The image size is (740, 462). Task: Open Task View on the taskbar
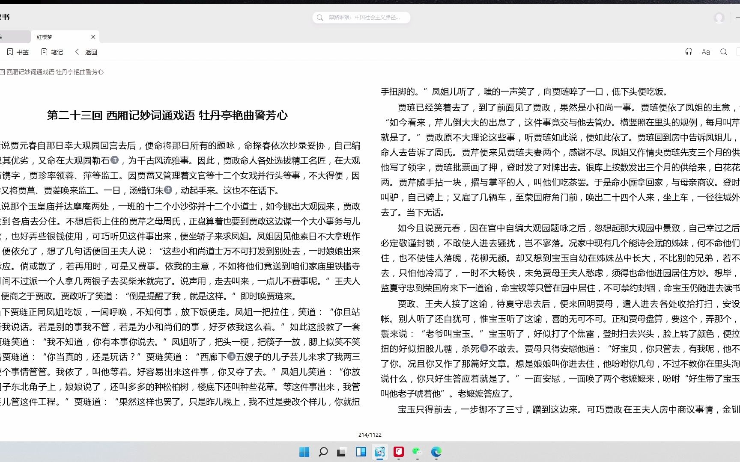(x=341, y=452)
